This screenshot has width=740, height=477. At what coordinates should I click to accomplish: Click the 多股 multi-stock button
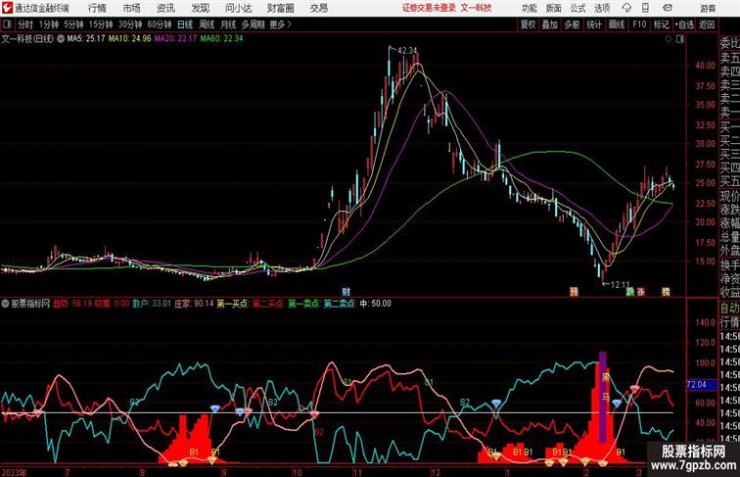pyautogui.click(x=572, y=24)
